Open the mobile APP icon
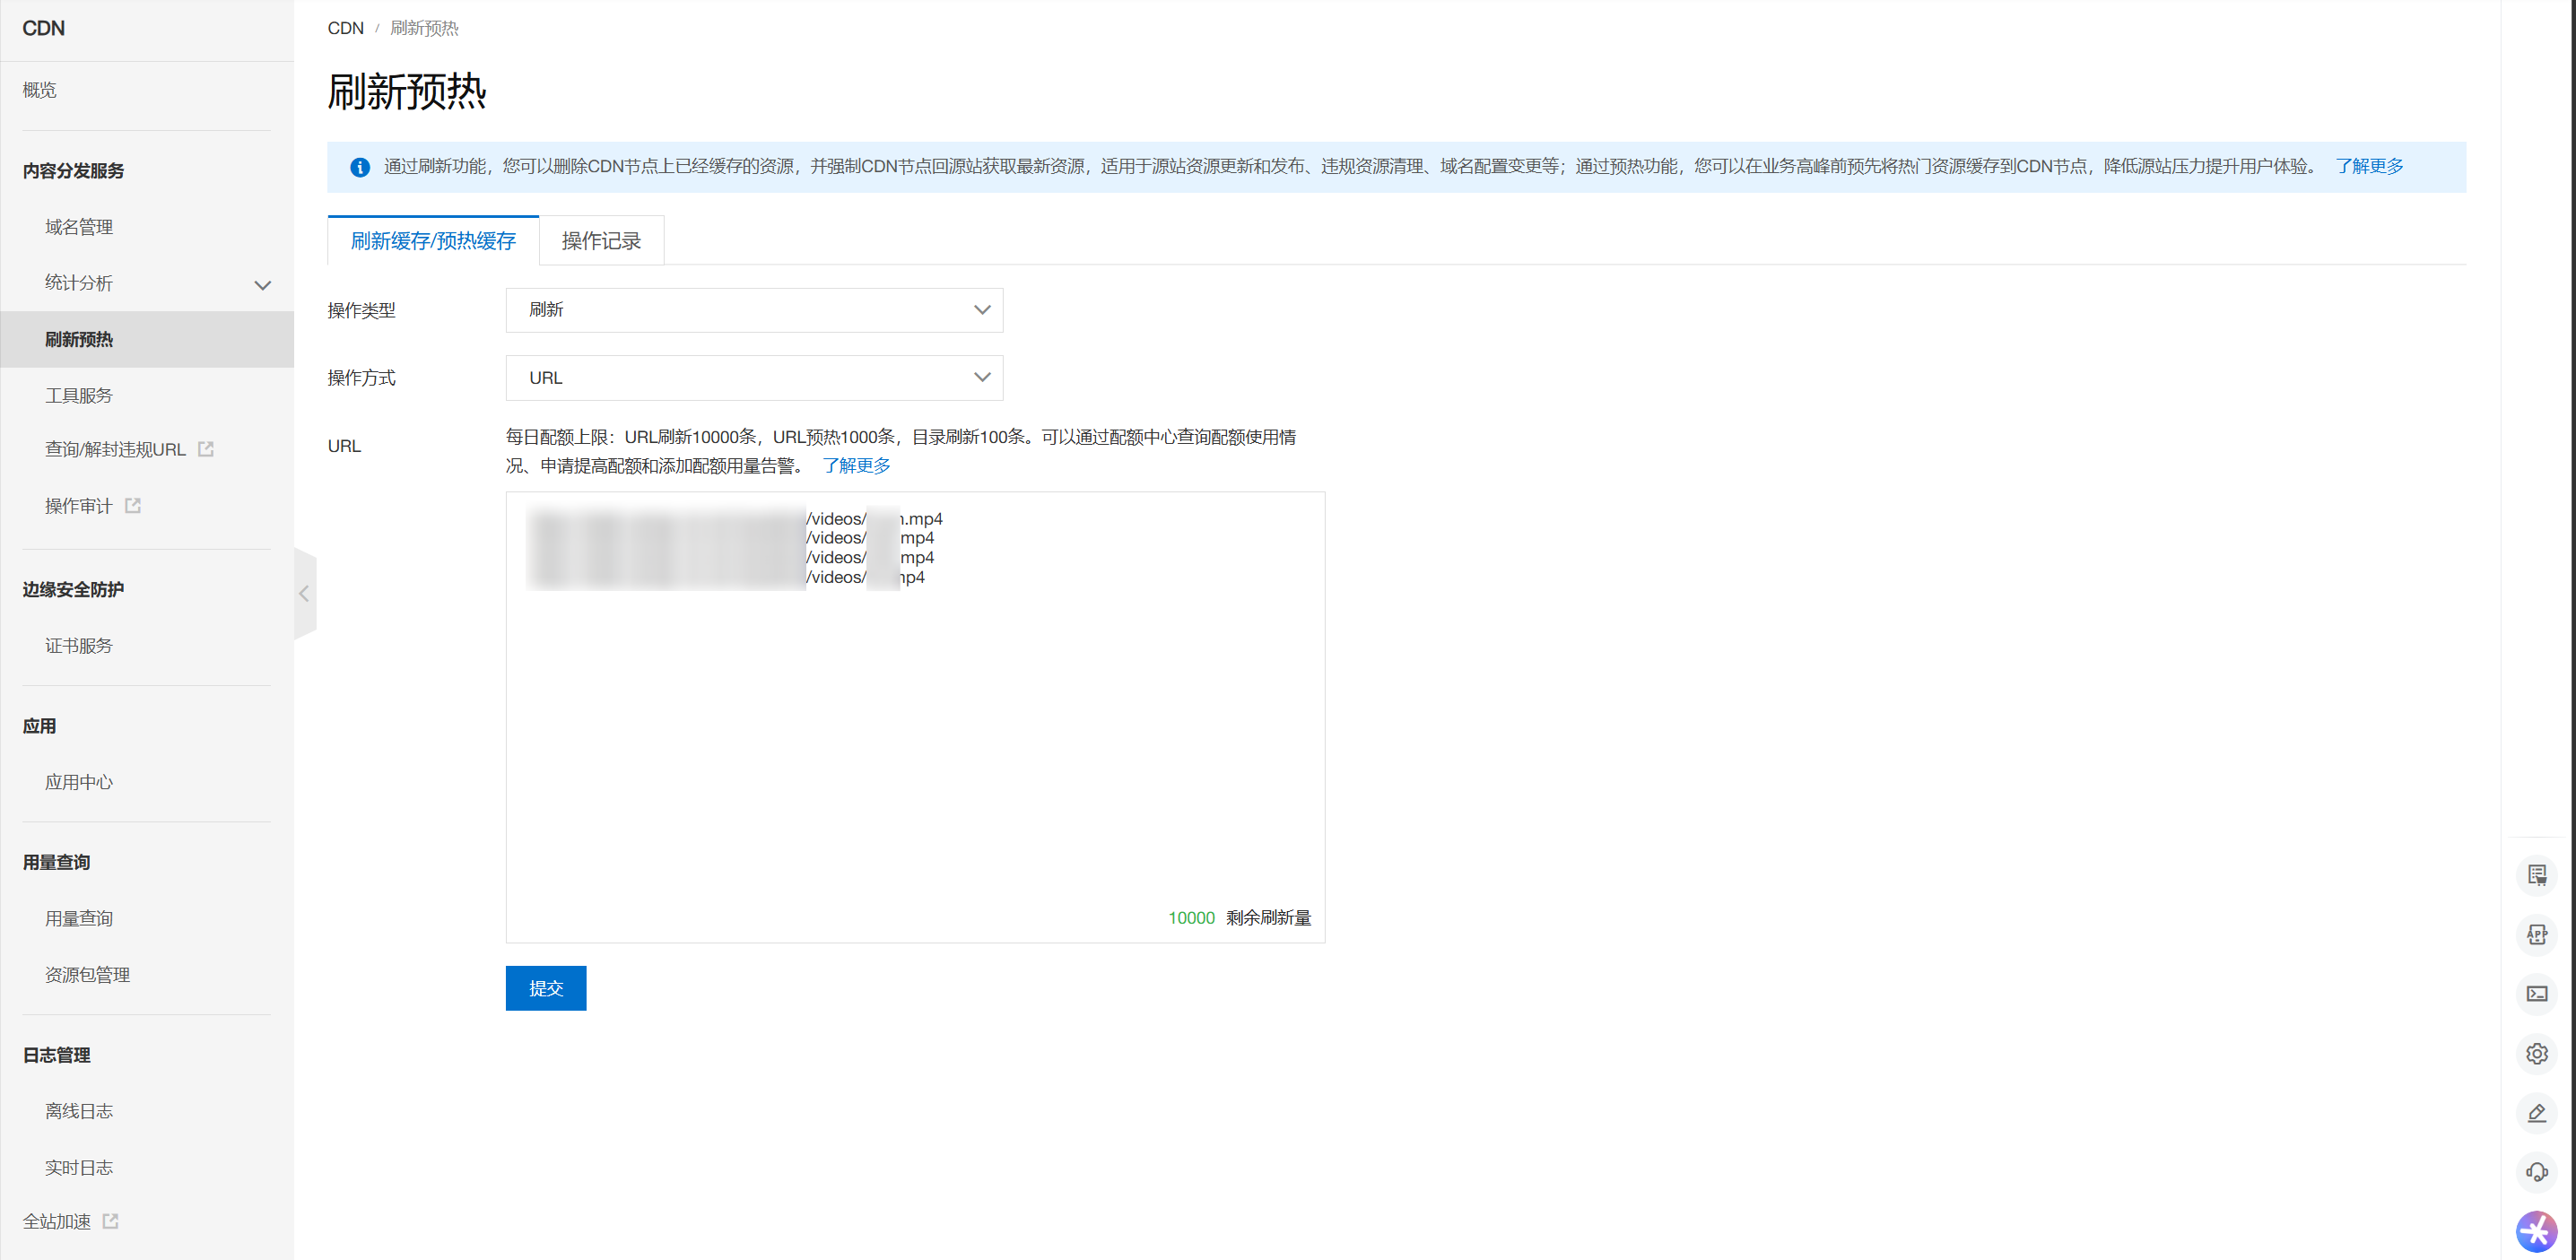Viewport: 2576px width, 1260px height. click(2536, 934)
